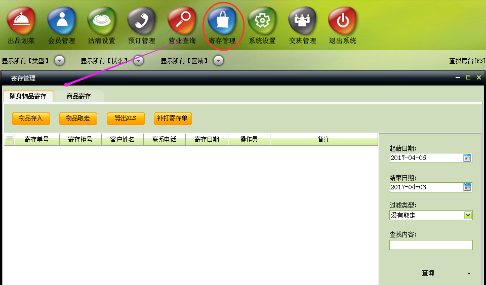Screen dimensions: 486x285
Task: Open calendar picker for 结束日期
Action: pos(467,187)
